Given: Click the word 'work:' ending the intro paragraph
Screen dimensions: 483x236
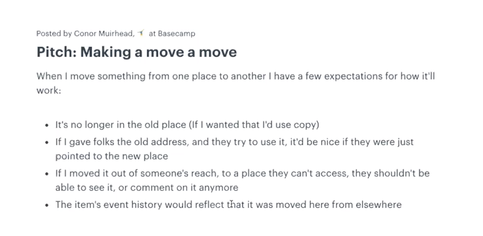Looking at the screenshot, I should (x=49, y=90).
